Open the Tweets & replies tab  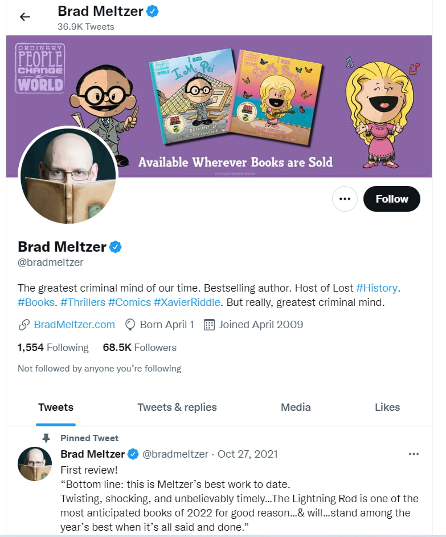[177, 407]
